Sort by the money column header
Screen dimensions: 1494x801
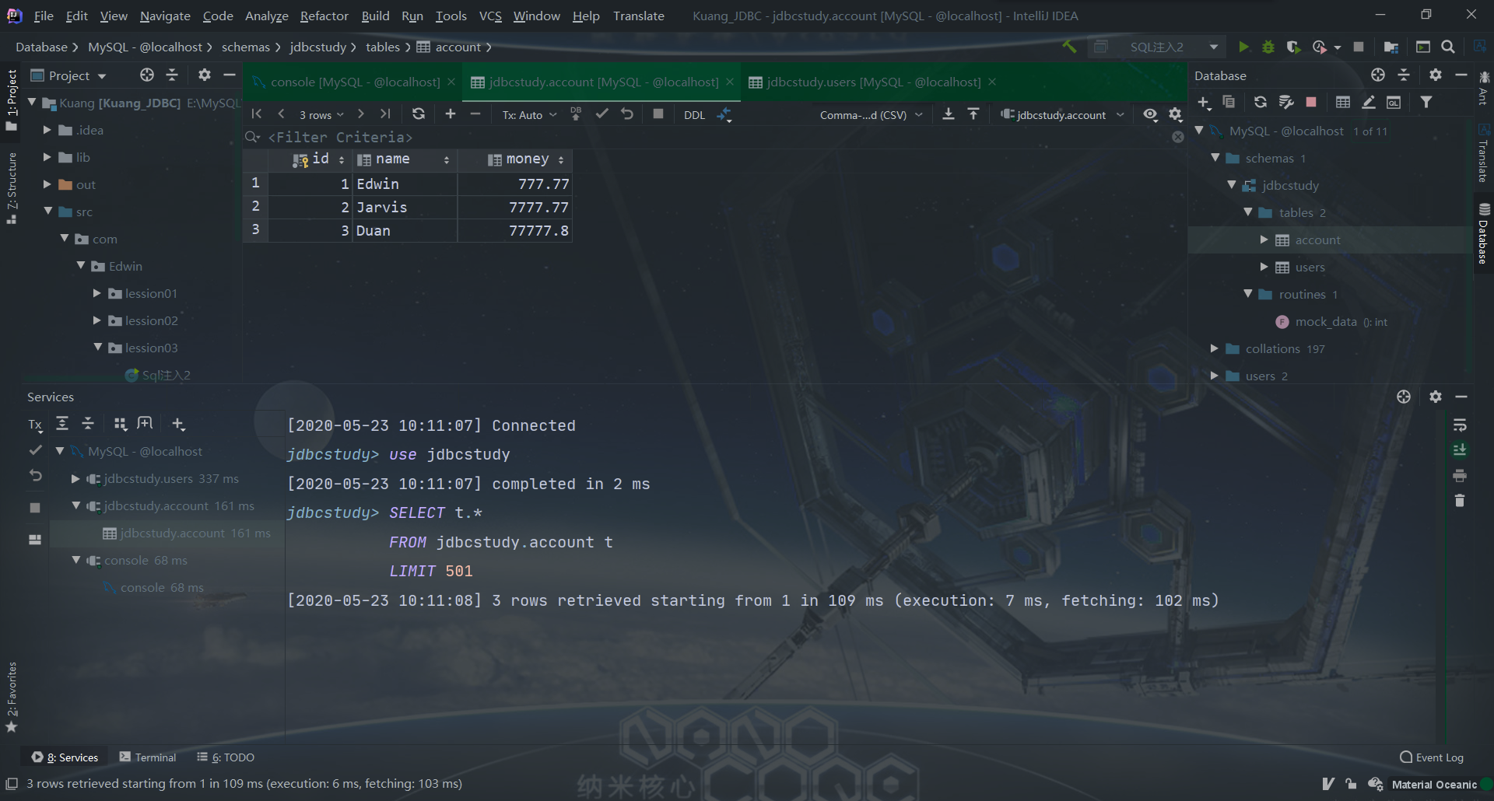(517, 159)
